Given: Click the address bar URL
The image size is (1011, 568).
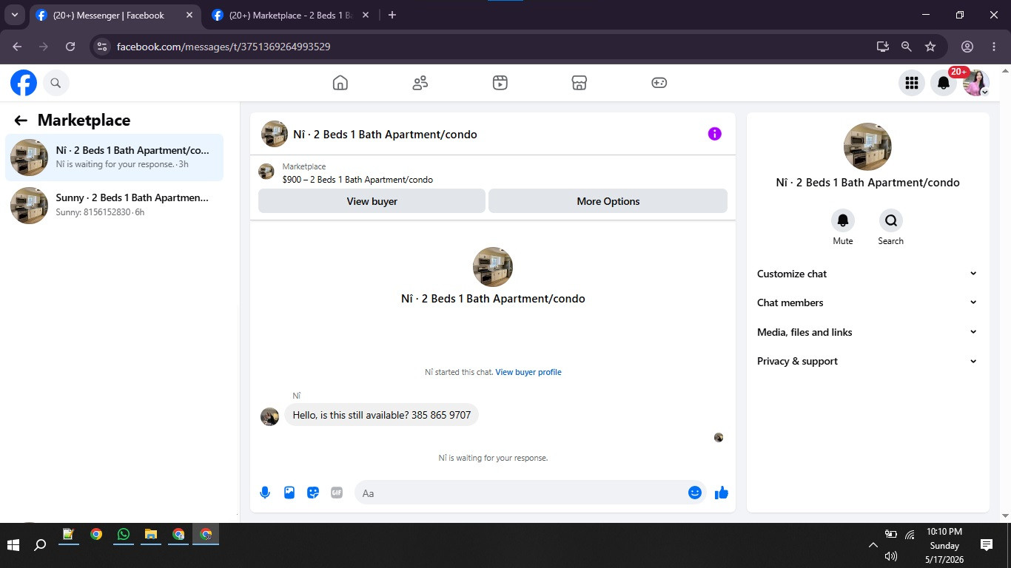Looking at the screenshot, I should (x=224, y=47).
